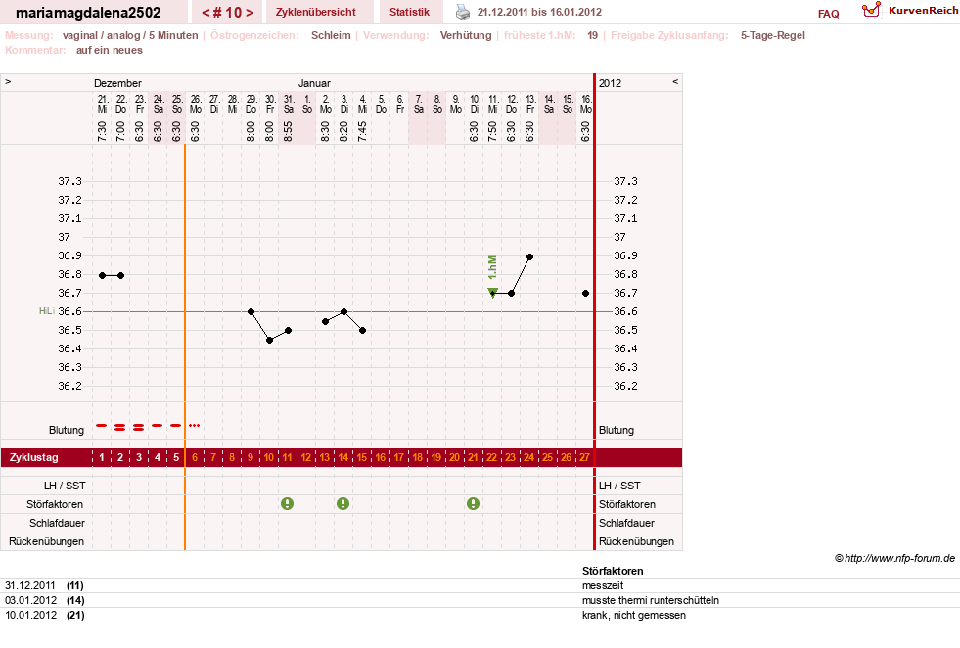Click the left Schlafdauer row label
Viewport: 960px width, 648px height.
tap(57, 523)
